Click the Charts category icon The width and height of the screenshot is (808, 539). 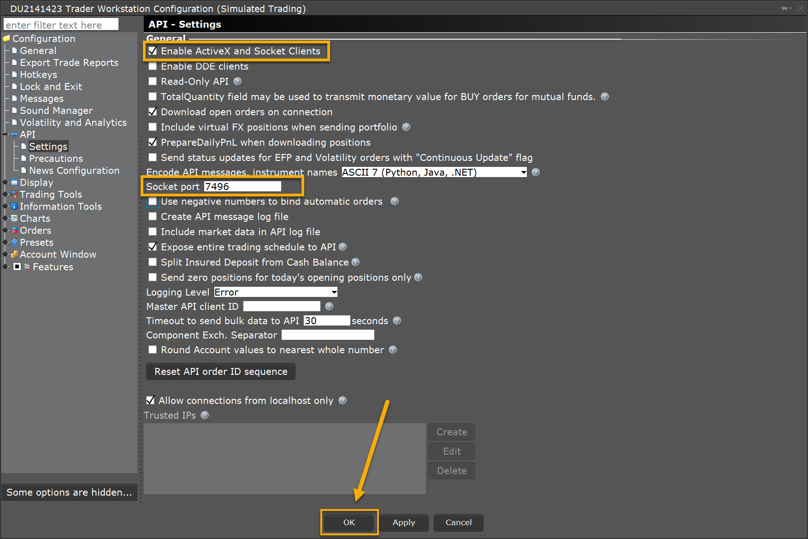[14, 218]
